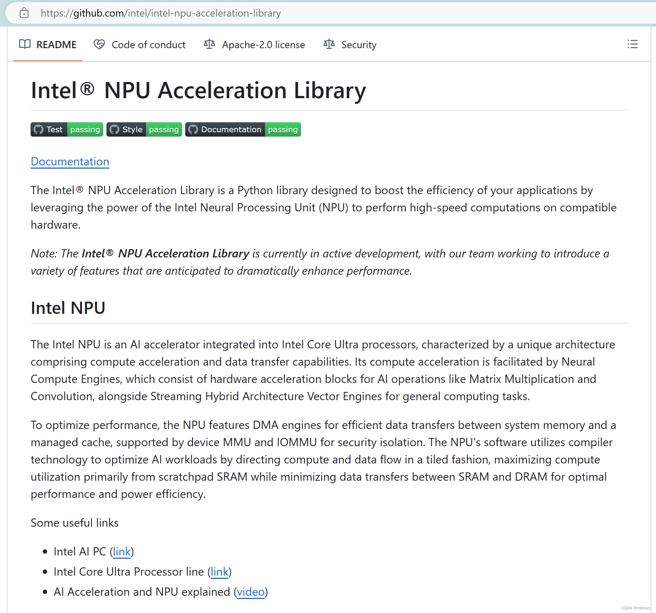
Task: Click the GitHub logo on the Test badge
Action: click(38, 129)
